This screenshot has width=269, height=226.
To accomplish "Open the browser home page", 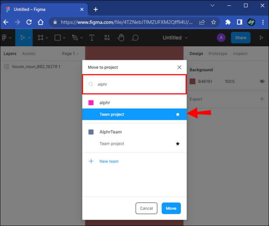I will coord(41,22).
